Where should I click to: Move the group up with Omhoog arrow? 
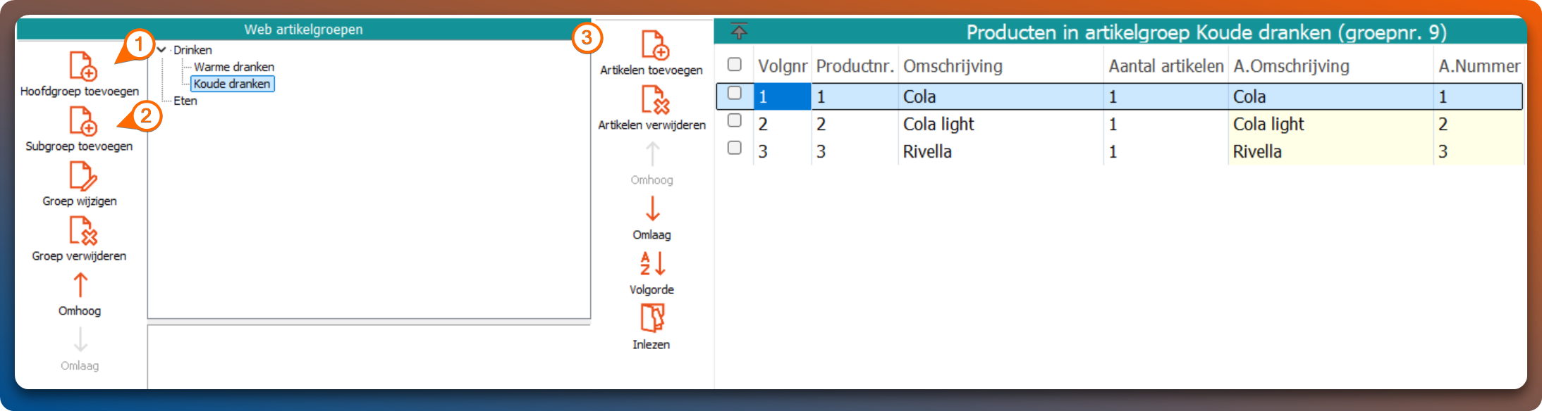[x=80, y=286]
